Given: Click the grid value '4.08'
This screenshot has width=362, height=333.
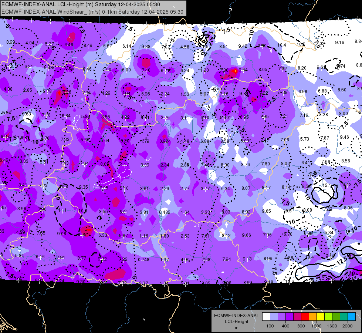Looking at the screenshot, I should (8, 89).
